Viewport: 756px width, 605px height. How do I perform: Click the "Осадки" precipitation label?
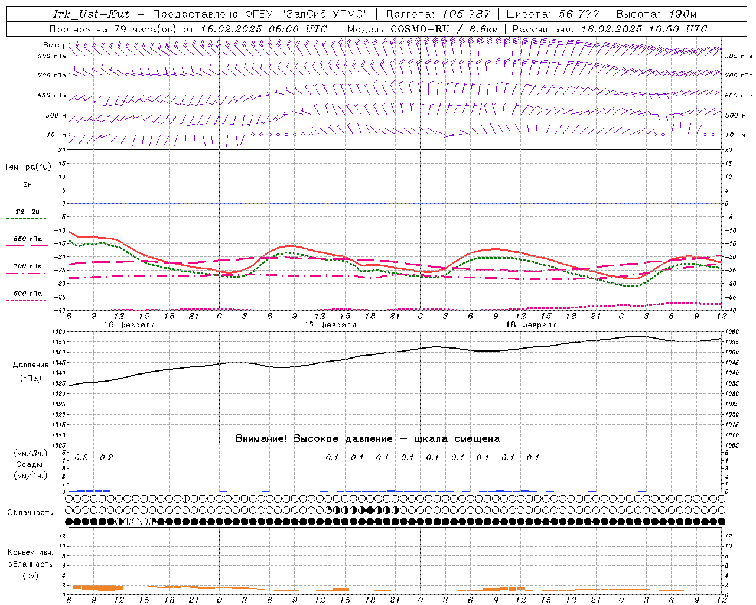coord(30,464)
